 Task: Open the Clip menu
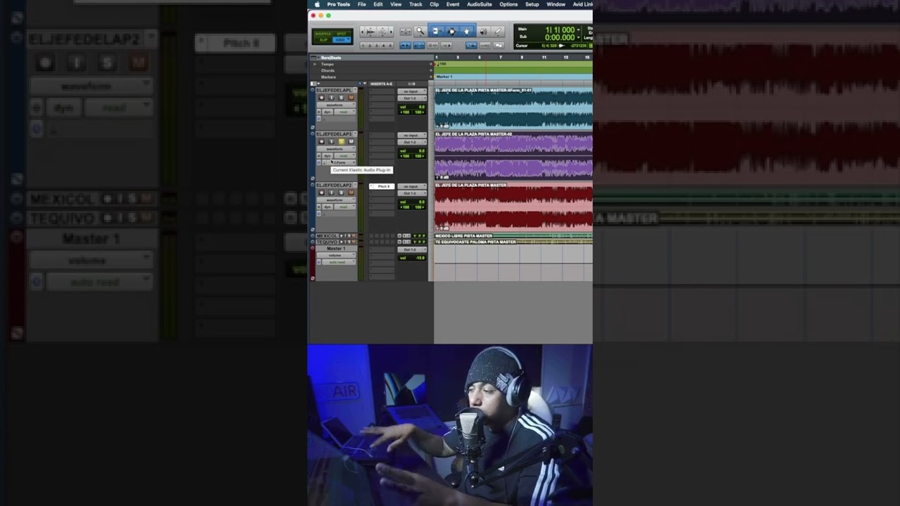tap(434, 4)
